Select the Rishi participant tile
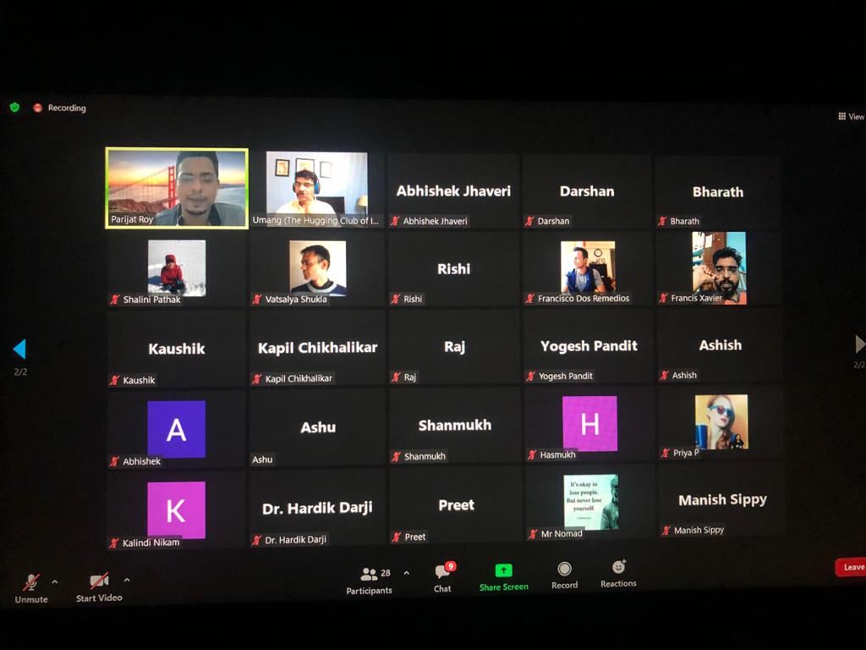 click(x=453, y=268)
